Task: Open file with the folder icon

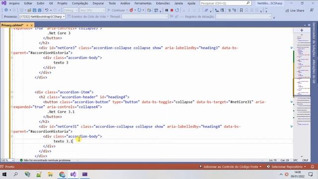Action: pyautogui.click(x=29, y=10)
